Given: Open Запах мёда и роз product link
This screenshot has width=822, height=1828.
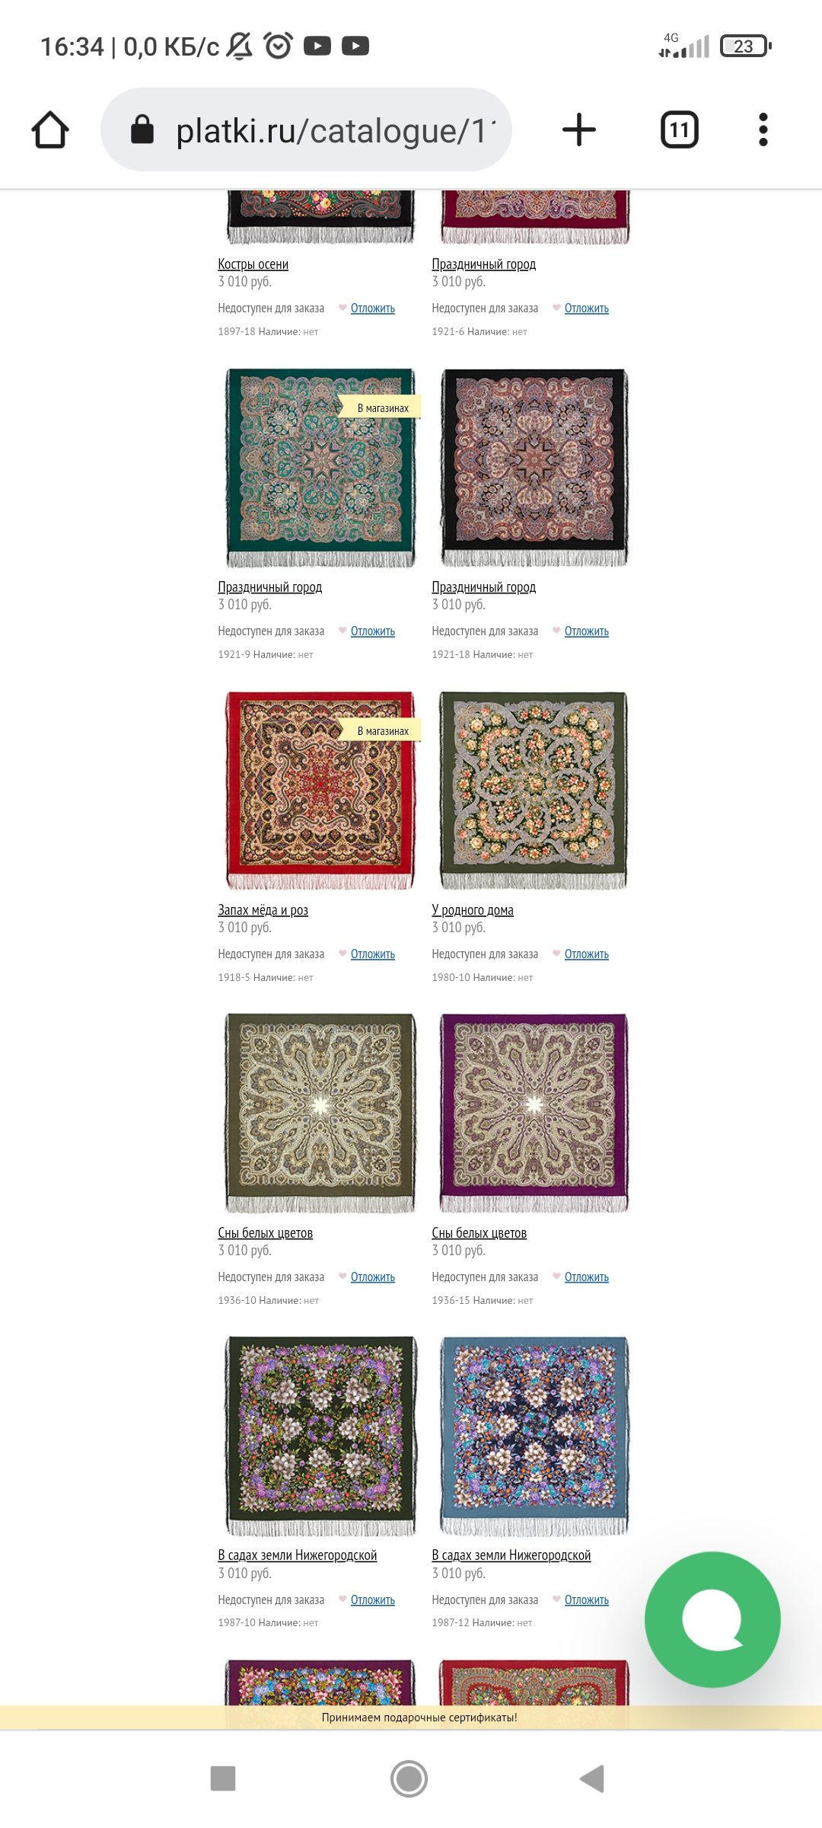Looking at the screenshot, I should 263,910.
